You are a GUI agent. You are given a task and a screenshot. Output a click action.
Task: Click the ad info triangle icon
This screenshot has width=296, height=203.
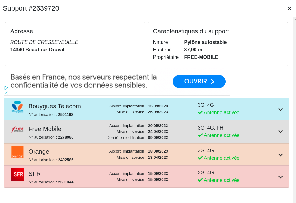click(6, 88)
